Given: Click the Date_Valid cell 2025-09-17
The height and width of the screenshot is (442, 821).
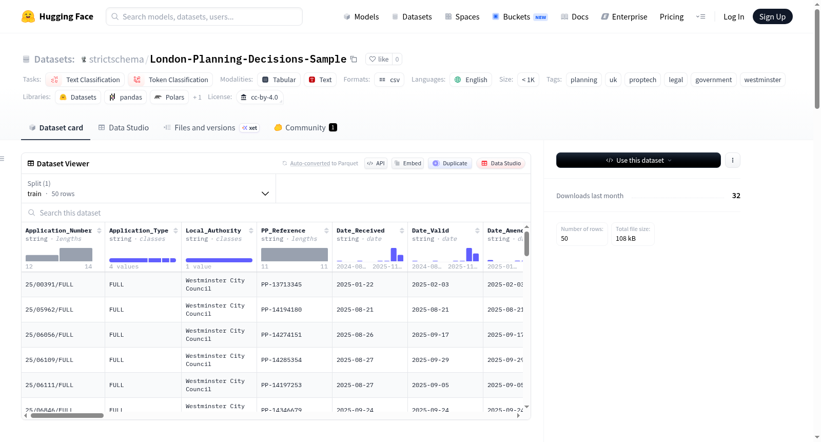Looking at the screenshot, I should pyautogui.click(x=445, y=335).
